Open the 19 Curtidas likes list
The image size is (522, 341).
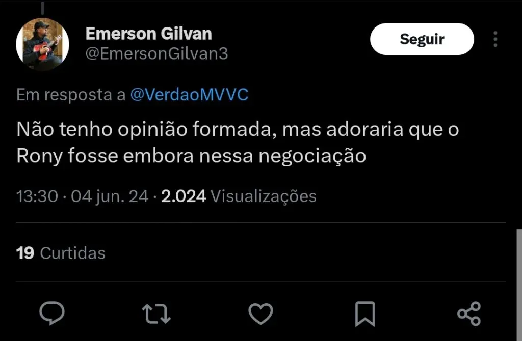click(61, 253)
